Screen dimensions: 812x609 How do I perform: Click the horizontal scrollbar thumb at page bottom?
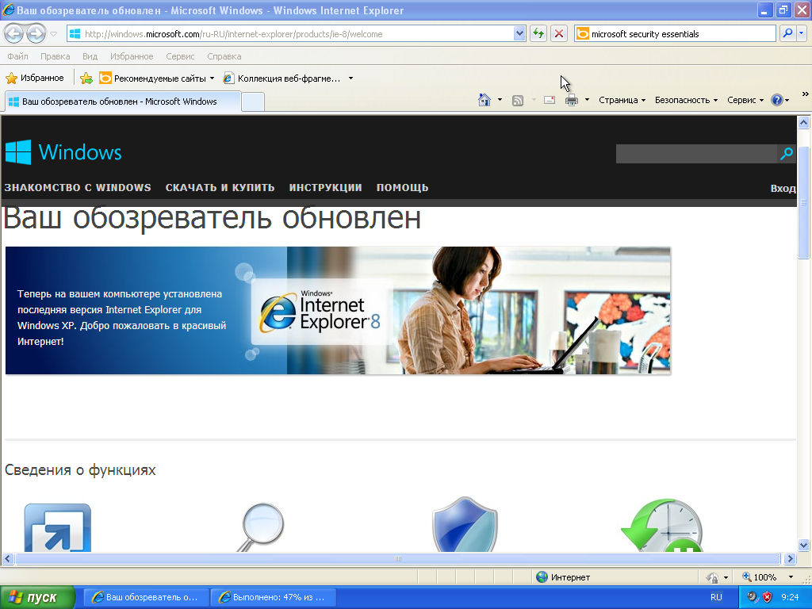tap(398, 559)
